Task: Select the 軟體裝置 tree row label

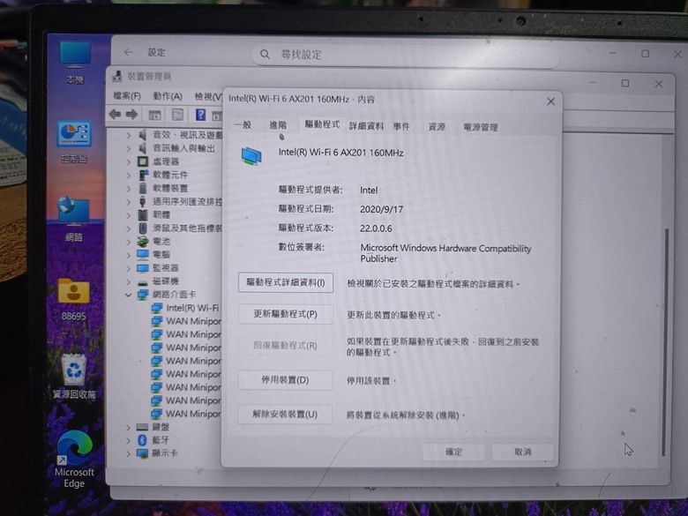Action: click(170, 188)
